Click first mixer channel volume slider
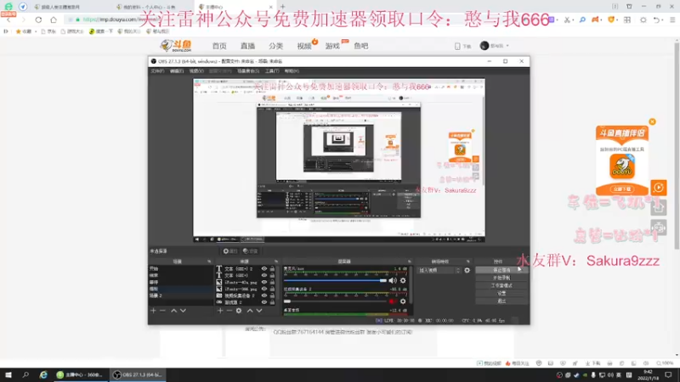 point(335,281)
